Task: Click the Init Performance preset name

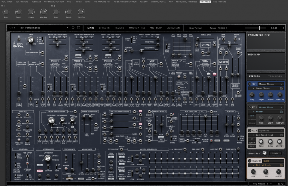Action: [30, 28]
